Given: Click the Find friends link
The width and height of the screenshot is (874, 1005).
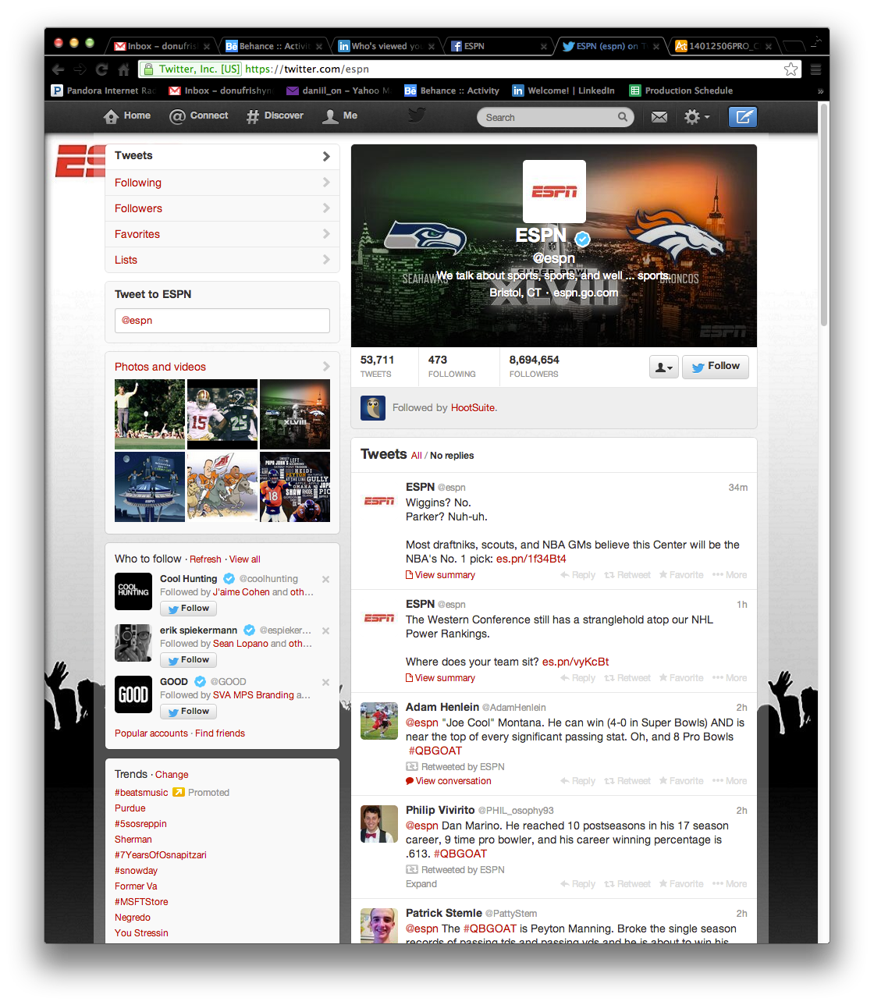Looking at the screenshot, I should (x=220, y=733).
